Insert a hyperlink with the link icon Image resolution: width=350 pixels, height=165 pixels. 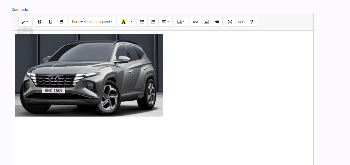(195, 22)
